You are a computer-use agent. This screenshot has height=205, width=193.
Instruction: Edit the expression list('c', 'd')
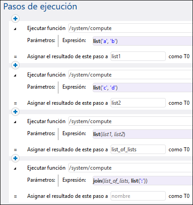click(143, 88)
